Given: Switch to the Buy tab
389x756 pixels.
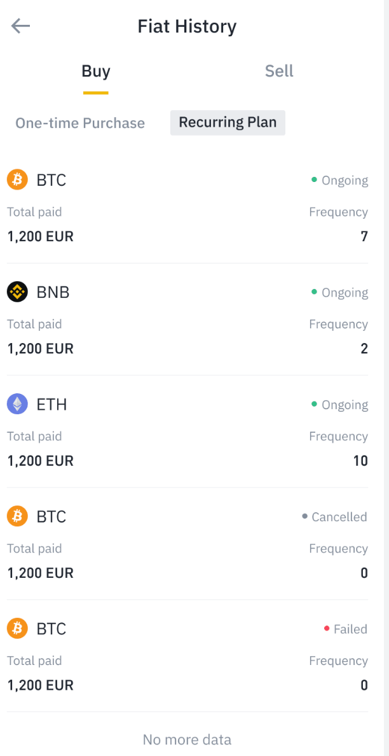Looking at the screenshot, I should 95,71.
